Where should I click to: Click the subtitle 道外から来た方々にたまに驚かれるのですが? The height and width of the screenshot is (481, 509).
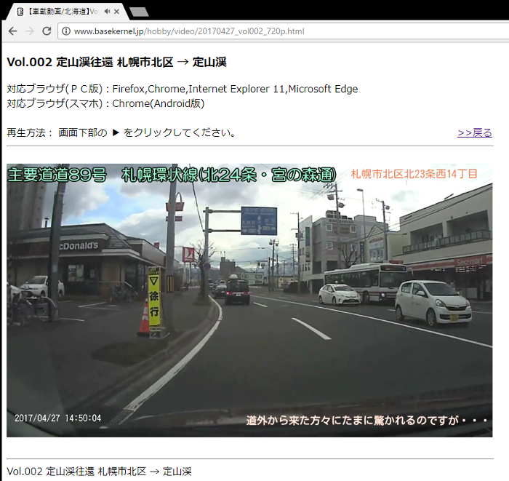click(366, 421)
